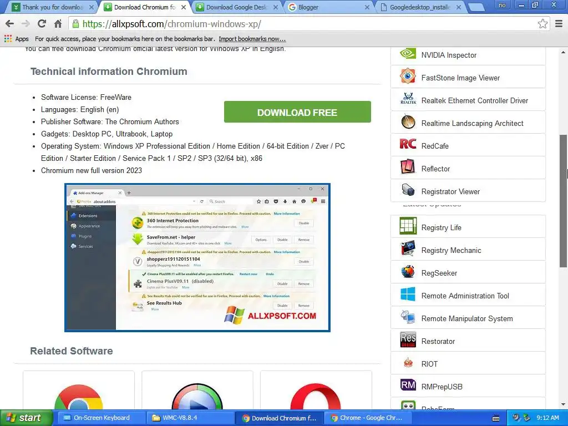The height and width of the screenshot is (426, 568).
Task: Bookmark this page with the star icon
Action: click(542, 24)
